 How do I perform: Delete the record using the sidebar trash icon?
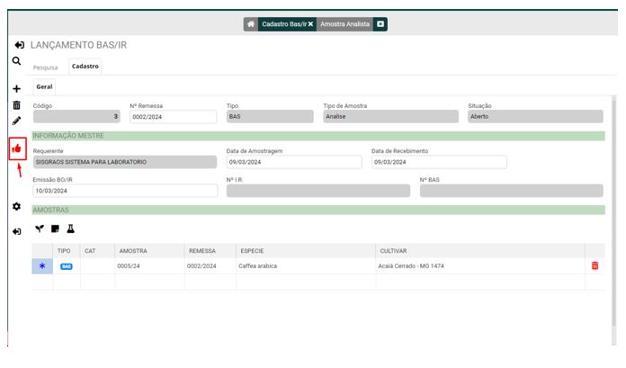(x=16, y=105)
